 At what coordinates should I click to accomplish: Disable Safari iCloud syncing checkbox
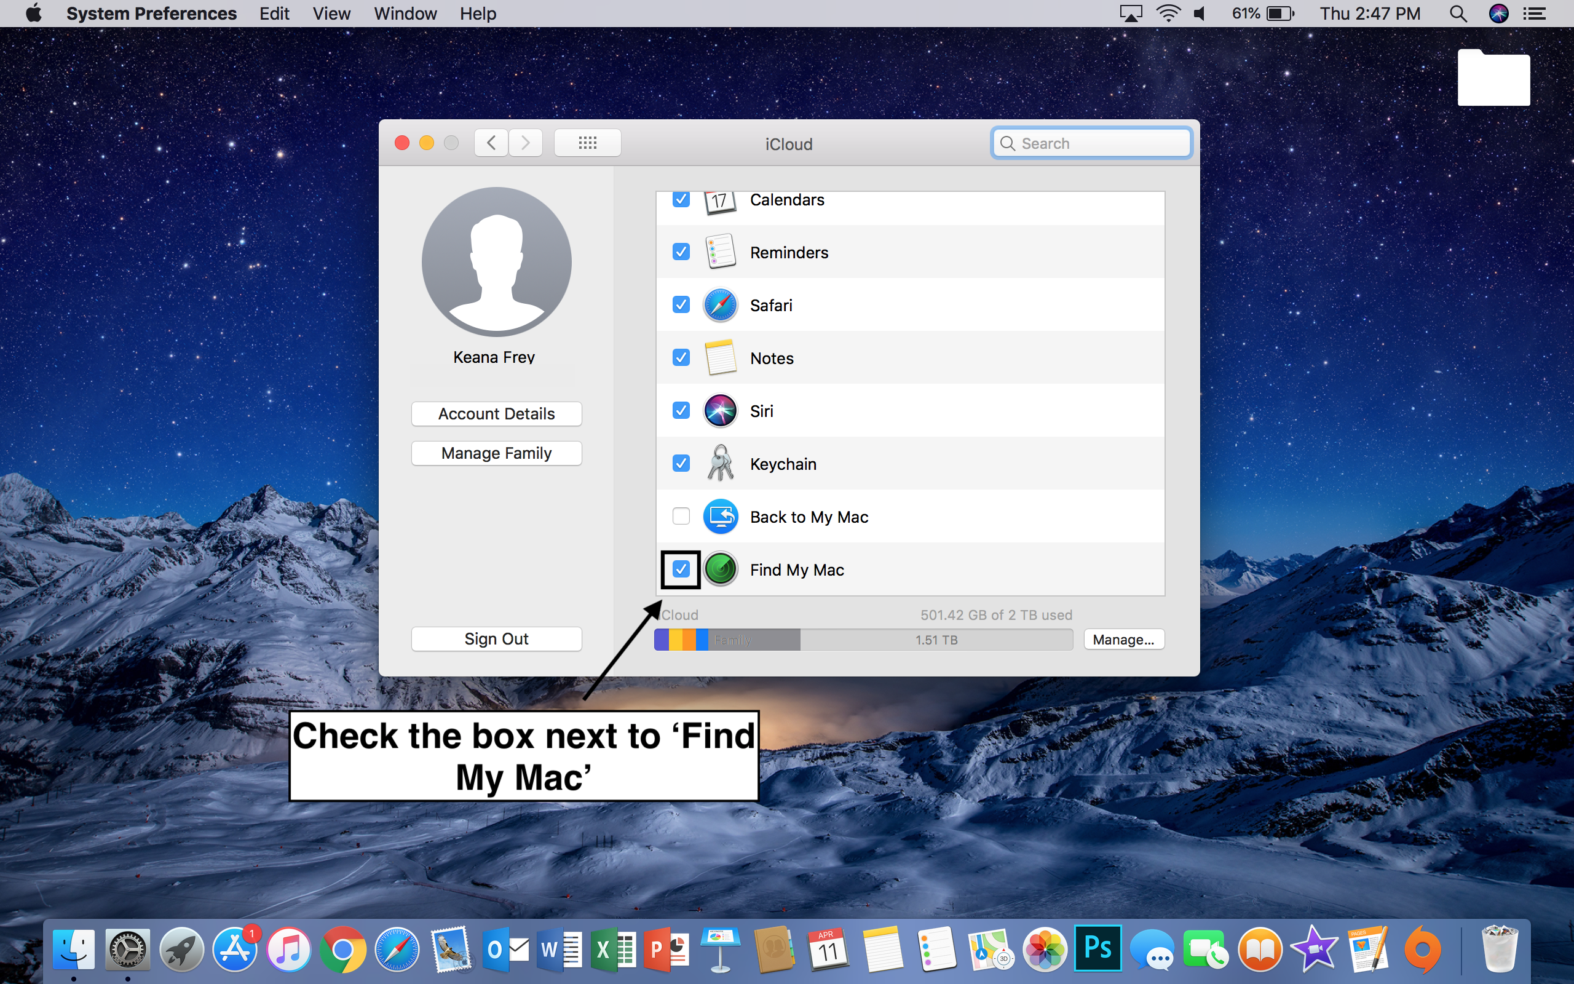(681, 304)
